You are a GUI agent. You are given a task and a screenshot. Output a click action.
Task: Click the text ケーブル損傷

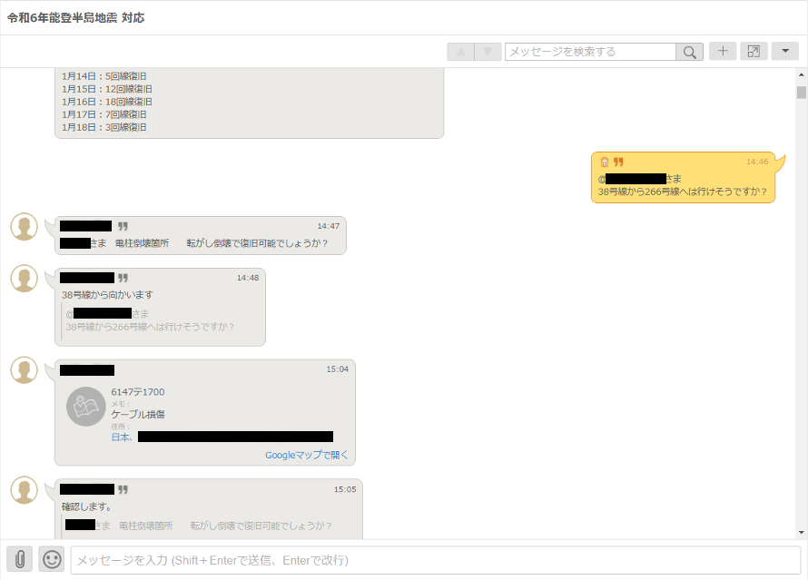coord(138,415)
